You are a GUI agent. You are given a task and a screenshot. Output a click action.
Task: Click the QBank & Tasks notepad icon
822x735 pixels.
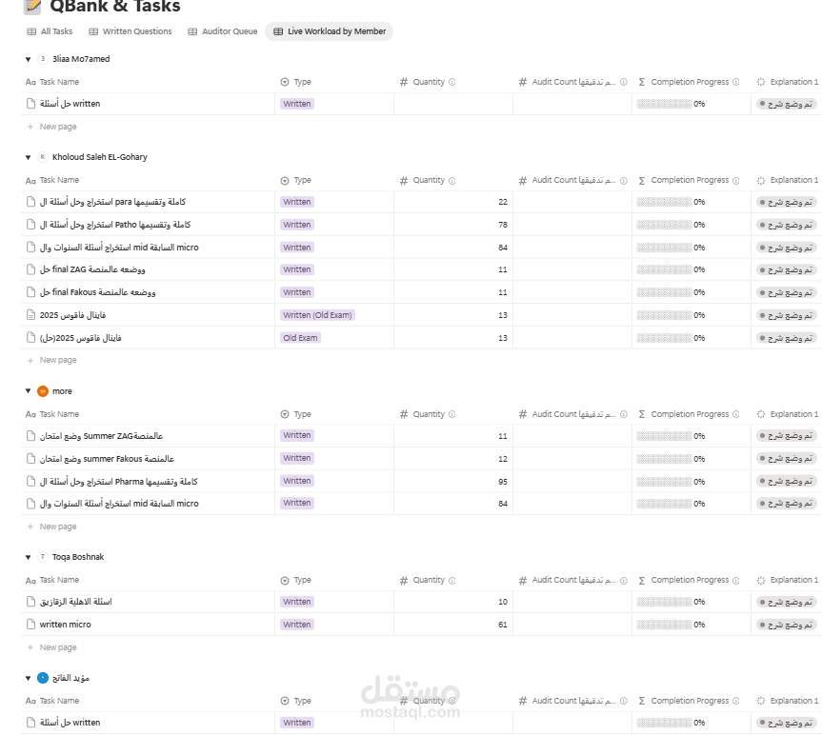pyautogui.click(x=32, y=7)
